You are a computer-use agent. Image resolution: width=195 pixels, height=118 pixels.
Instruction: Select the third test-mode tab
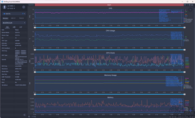pos(21,18)
